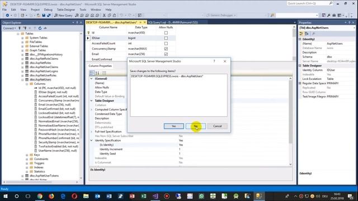The height and width of the screenshot is (201, 358).
Task: Open Visual Studio from the taskbar
Action: click(x=156, y=196)
